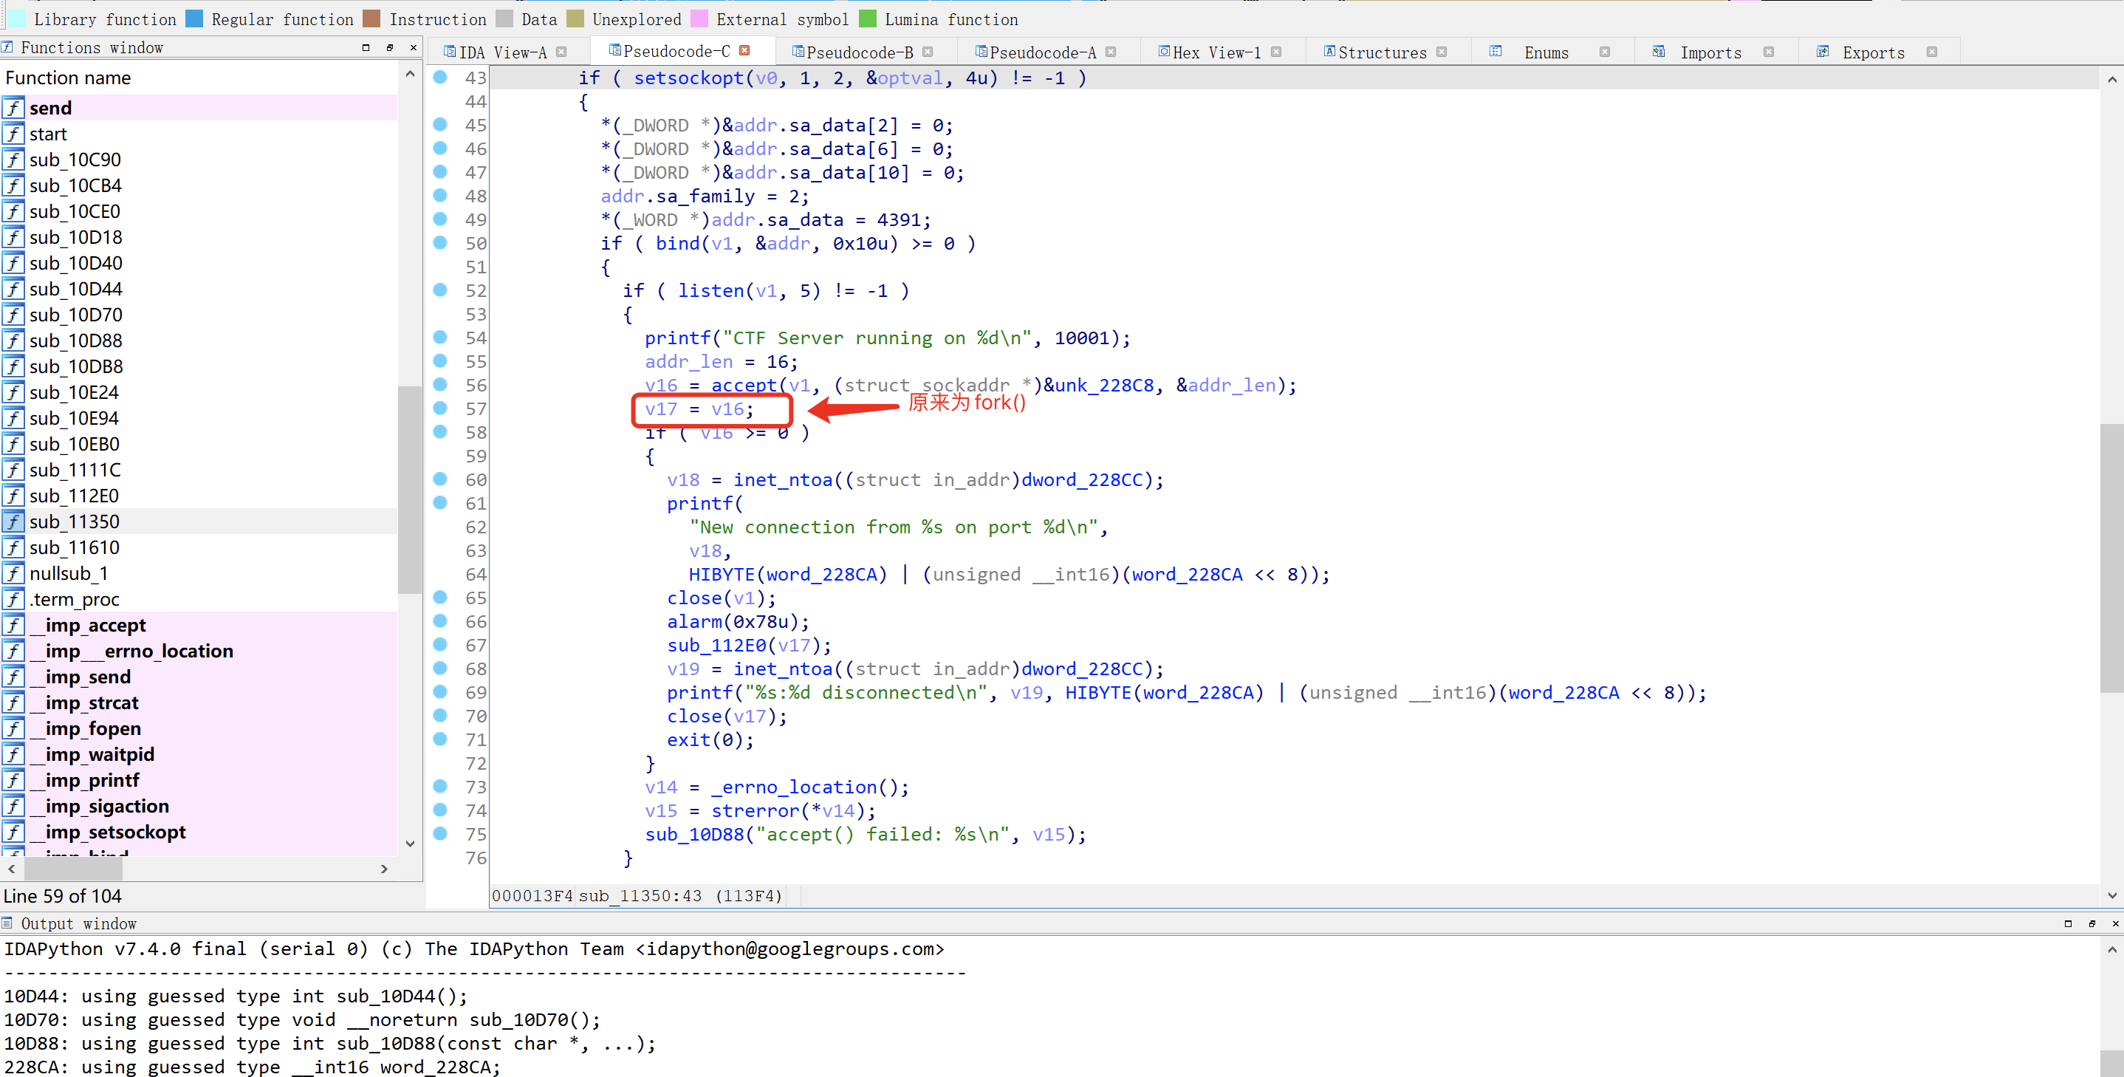Select __imp_setsockopt import entry

pos(199,832)
